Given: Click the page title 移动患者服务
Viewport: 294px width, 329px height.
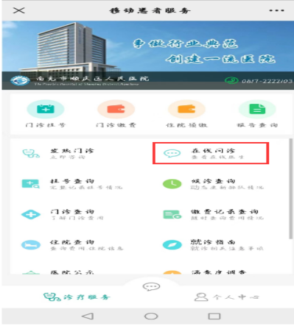Looking at the screenshot, I should [150, 10].
